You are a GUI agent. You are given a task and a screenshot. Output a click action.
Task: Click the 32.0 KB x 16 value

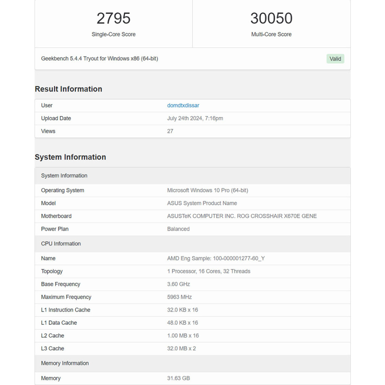click(x=182, y=310)
